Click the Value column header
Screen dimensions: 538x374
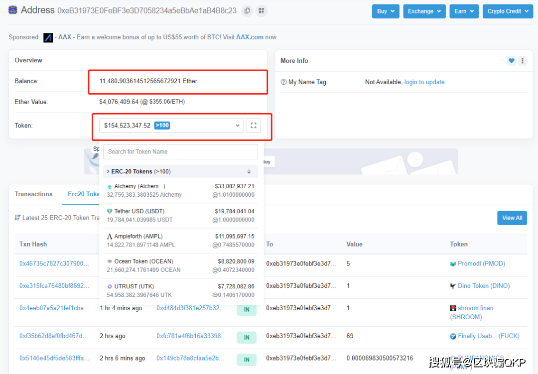(x=355, y=245)
